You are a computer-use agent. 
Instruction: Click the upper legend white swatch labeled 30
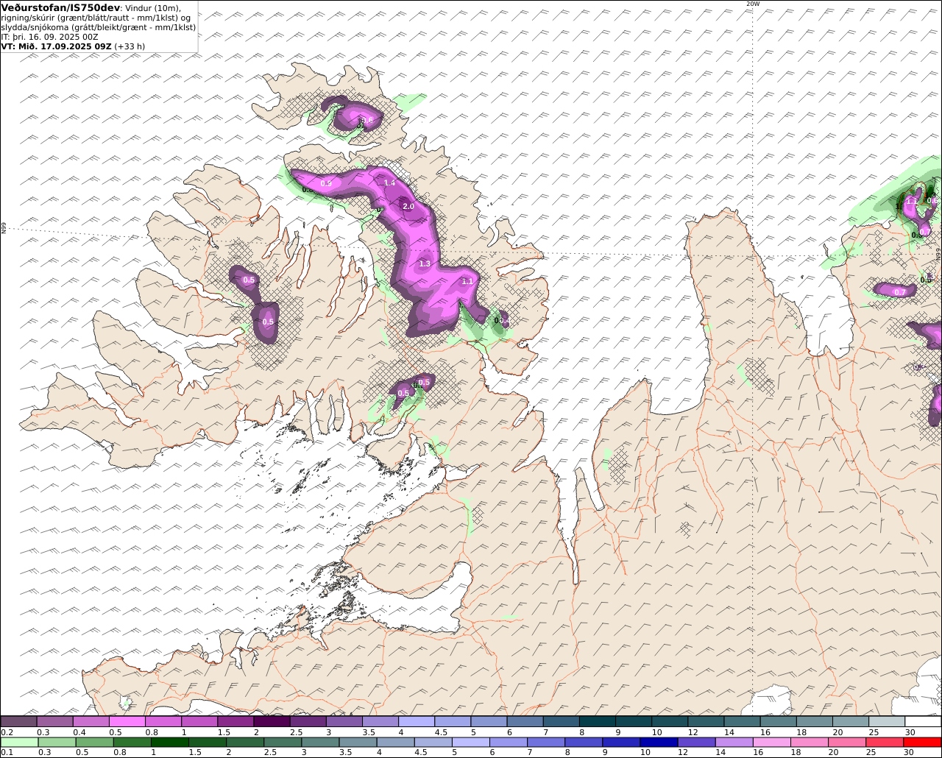(923, 721)
